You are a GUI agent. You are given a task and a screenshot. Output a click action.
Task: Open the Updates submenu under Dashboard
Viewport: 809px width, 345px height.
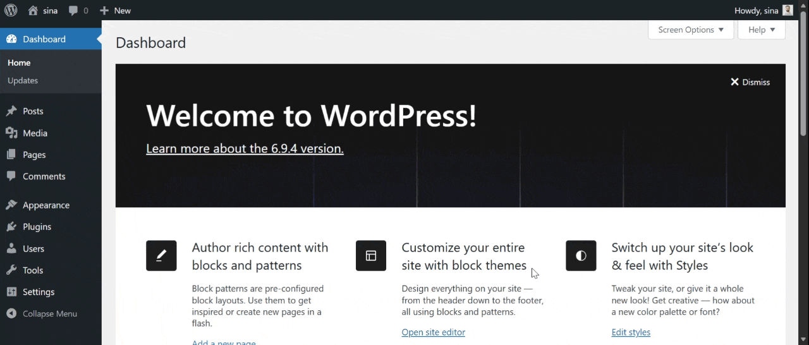pos(23,81)
